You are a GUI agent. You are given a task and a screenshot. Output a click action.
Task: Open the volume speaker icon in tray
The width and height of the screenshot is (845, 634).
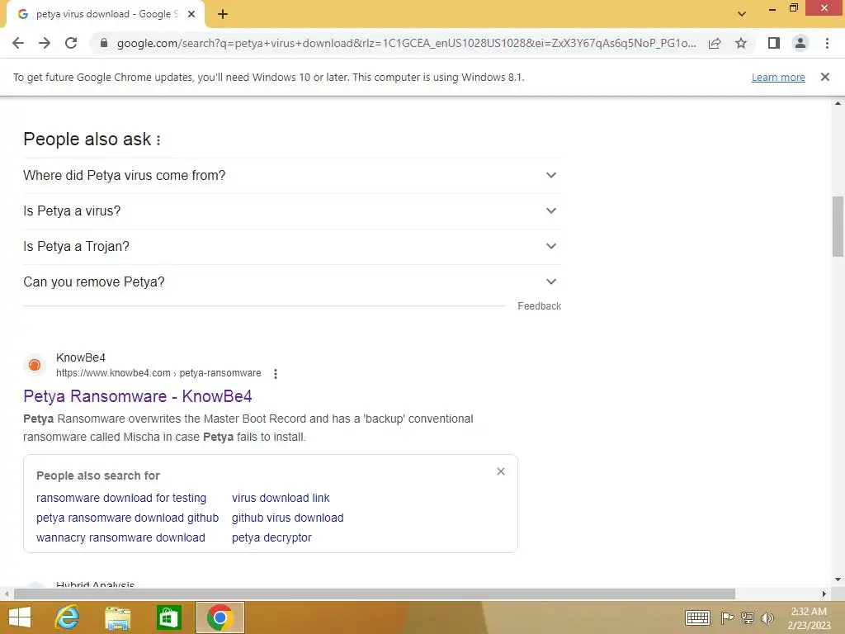[x=767, y=617]
